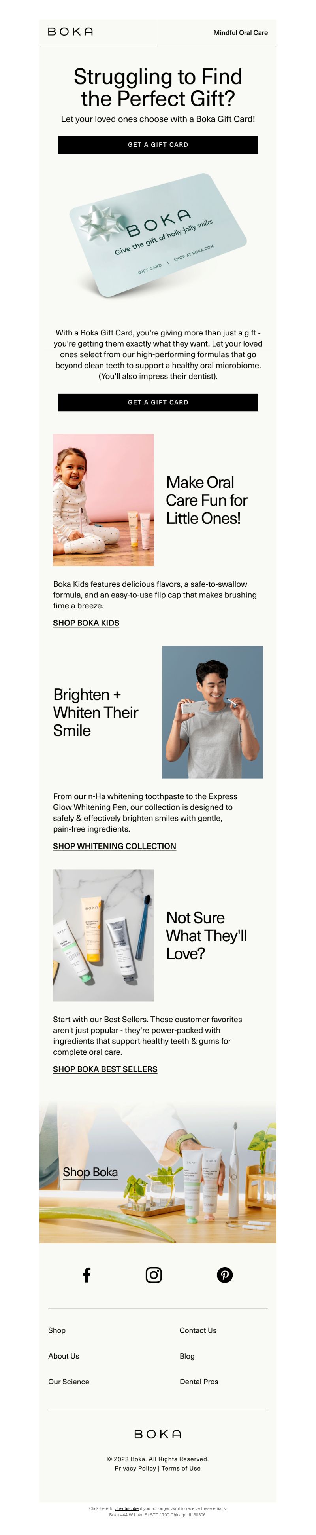The height and width of the screenshot is (1535, 316).
Task: Click the BOKA logo in the header
Action: click(70, 32)
